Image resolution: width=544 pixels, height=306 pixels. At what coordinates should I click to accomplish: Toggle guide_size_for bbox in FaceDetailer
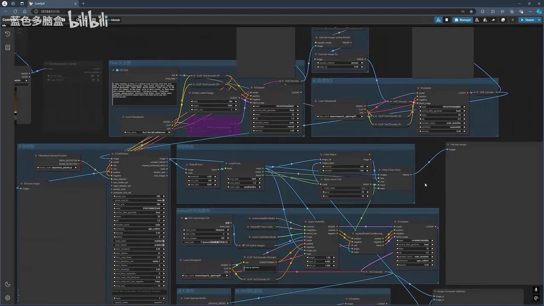tap(139, 200)
